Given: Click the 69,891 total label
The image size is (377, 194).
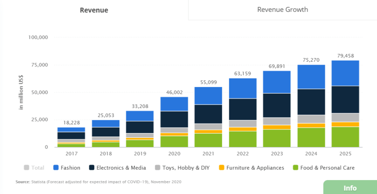Looking at the screenshot, I should coord(277,66).
